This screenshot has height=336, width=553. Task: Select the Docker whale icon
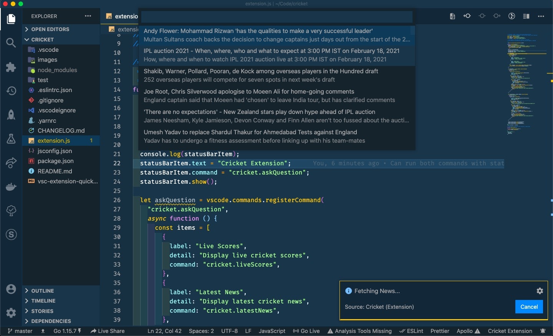tap(11, 187)
